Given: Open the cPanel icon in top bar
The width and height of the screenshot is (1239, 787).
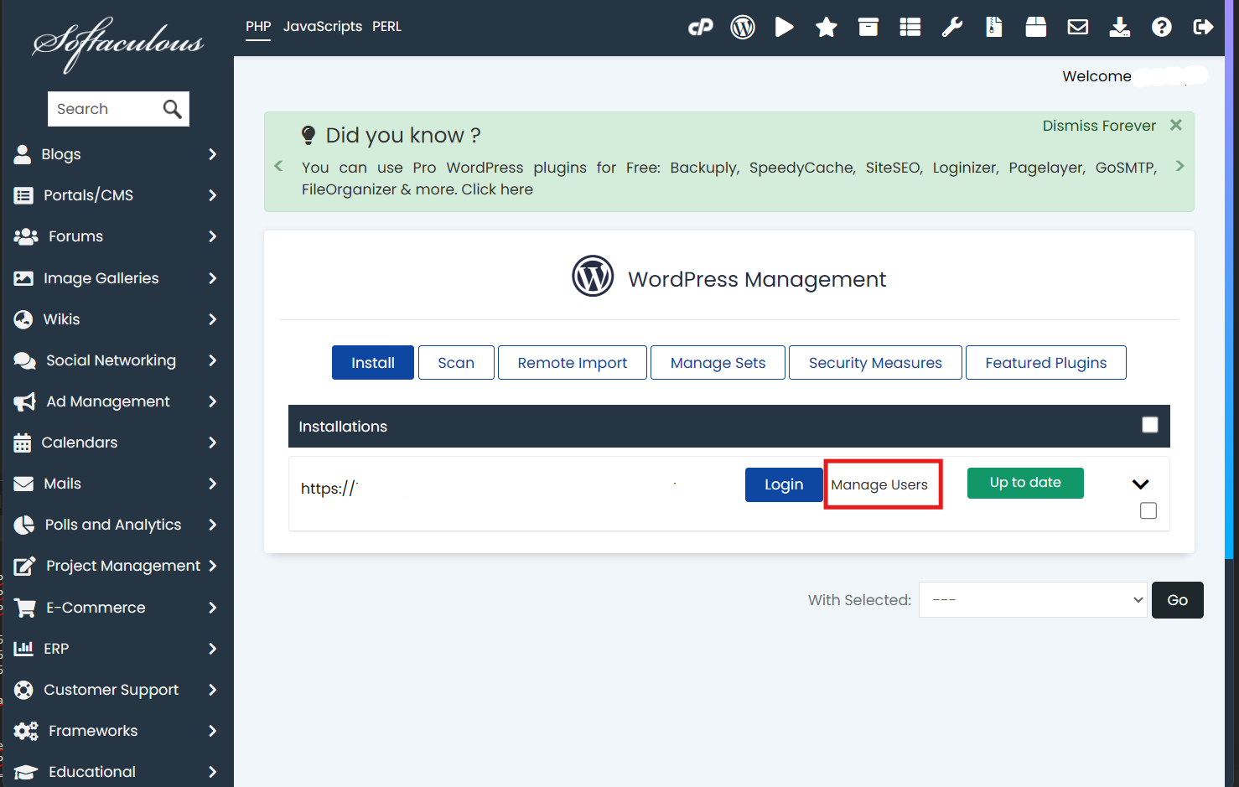Looking at the screenshot, I should 701,28.
